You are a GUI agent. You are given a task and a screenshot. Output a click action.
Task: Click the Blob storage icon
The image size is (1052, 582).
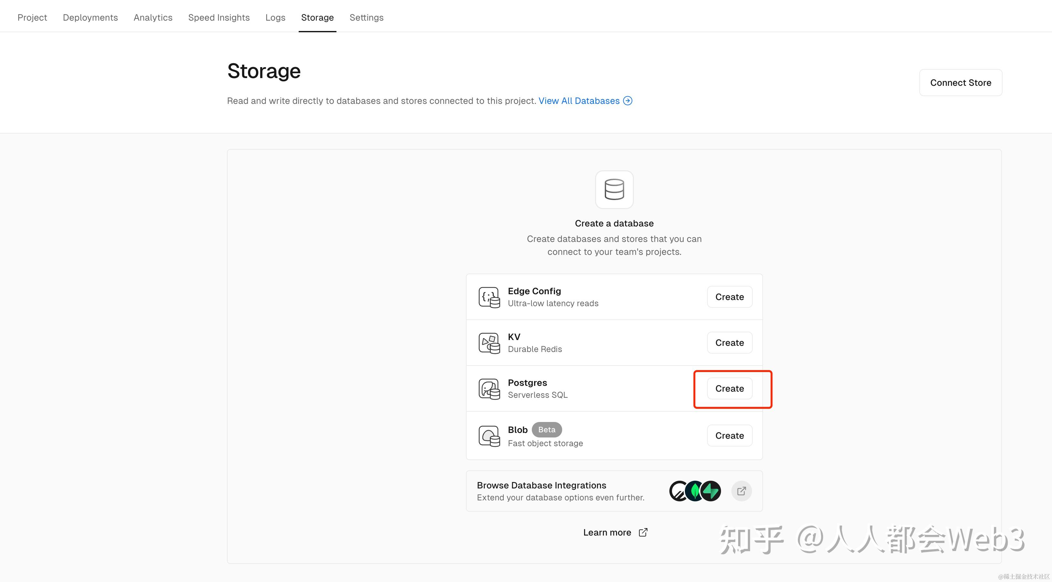(489, 436)
